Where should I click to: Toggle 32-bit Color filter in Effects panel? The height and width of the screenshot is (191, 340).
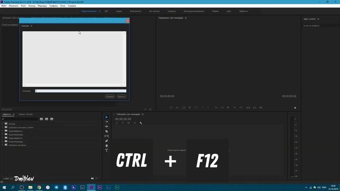(47, 119)
